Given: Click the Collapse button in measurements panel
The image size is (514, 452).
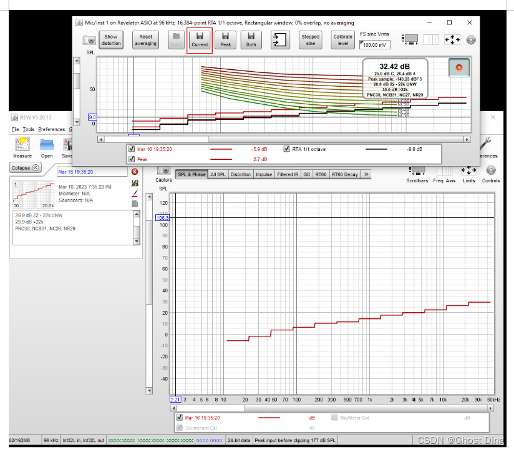Looking at the screenshot, I should (25, 168).
